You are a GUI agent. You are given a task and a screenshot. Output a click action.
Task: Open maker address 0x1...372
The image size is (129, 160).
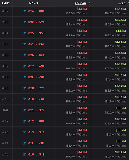point(36,110)
